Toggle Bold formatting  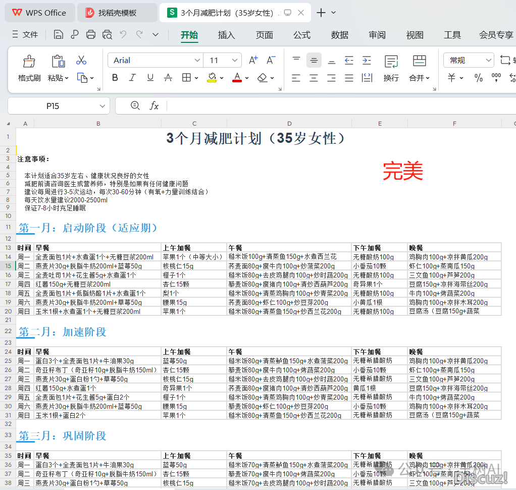click(x=115, y=78)
